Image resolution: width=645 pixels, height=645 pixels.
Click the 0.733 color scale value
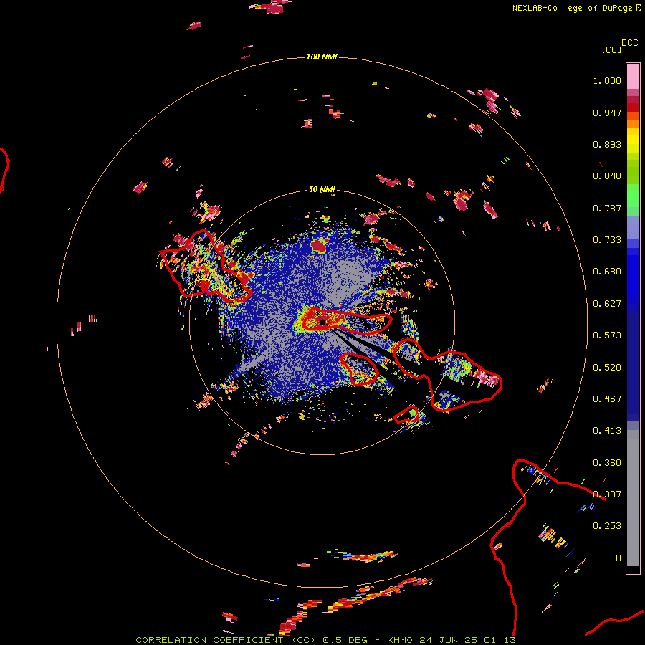pos(607,240)
